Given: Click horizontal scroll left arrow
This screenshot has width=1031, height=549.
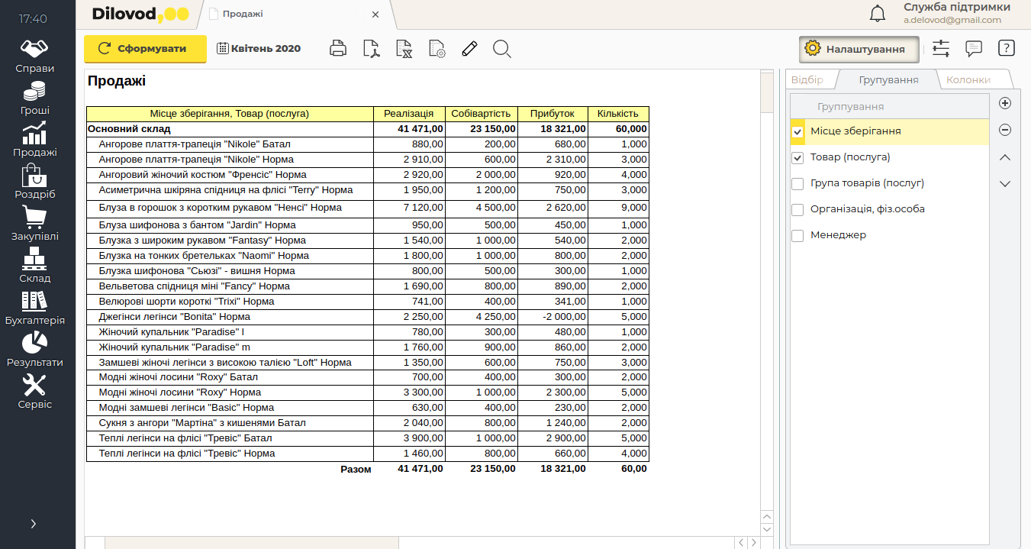Looking at the screenshot, I should click(x=740, y=542).
